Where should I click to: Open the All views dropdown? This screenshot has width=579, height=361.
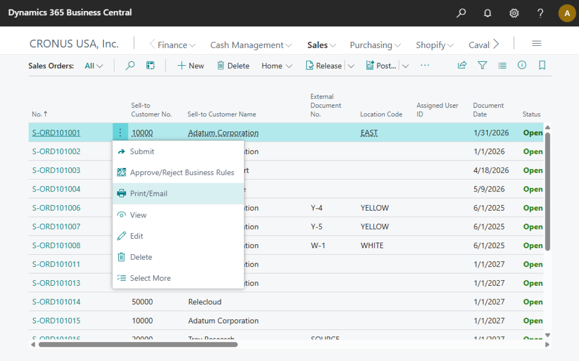94,66
